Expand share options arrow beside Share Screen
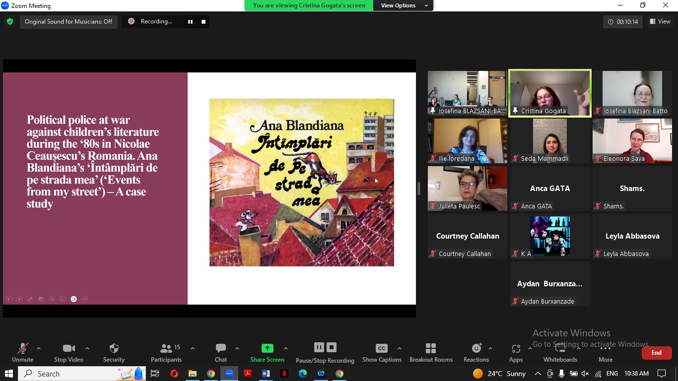This screenshot has width=678, height=381. (286, 348)
